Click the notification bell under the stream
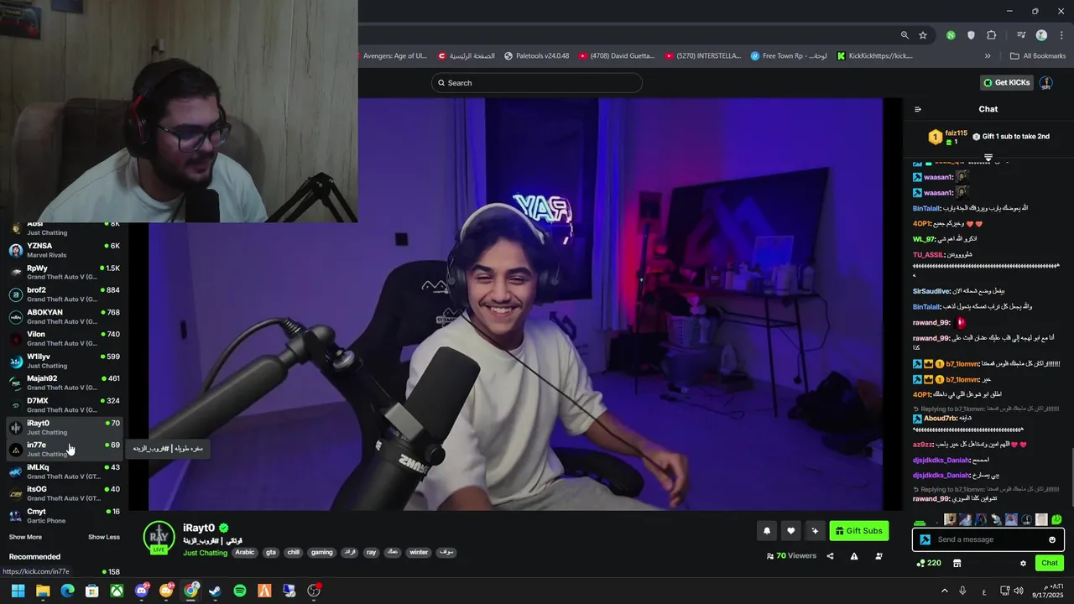The image size is (1074, 604). pos(767,530)
